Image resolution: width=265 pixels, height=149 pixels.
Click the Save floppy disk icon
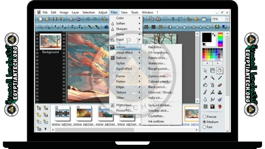pyautogui.click(x=55, y=19)
